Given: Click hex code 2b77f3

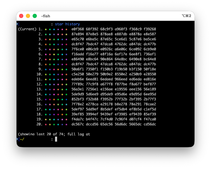Looking at the screenshot, I should tap(150, 99).
